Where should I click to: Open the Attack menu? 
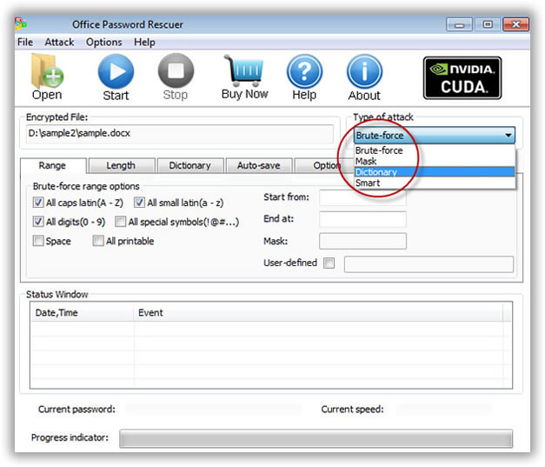[x=59, y=42]
